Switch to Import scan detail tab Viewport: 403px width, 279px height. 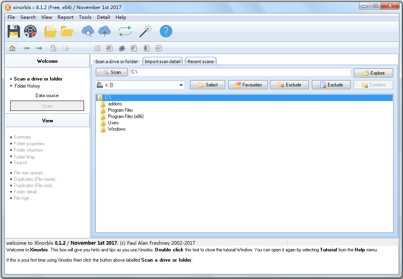pos(162,62)
